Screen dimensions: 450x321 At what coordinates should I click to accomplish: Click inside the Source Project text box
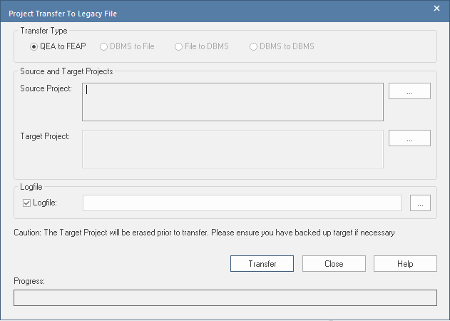pos(232,102)
